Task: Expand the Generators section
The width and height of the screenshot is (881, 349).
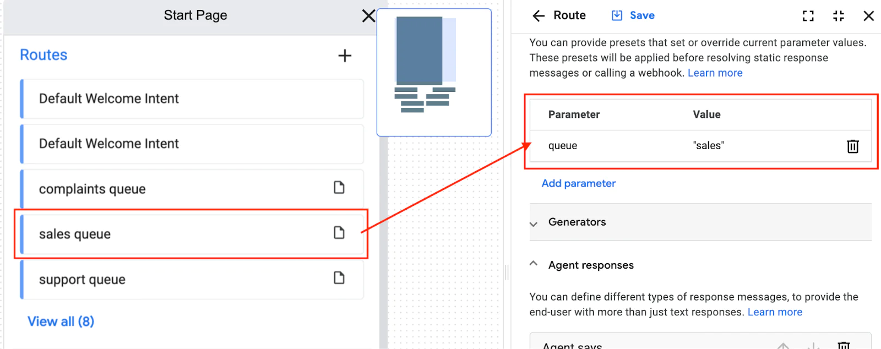Action: click(x=700, y=222)
